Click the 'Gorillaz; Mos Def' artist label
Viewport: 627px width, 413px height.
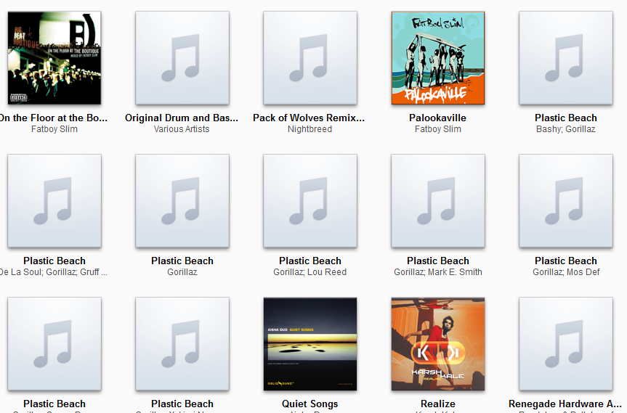pos(566,272)
